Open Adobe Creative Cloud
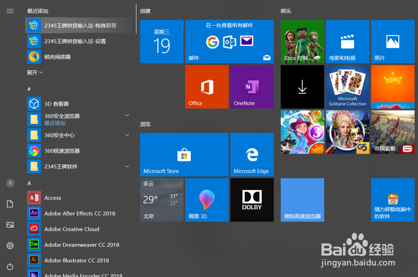The width and height of the screenshot is (418, 277). point(79,229)
